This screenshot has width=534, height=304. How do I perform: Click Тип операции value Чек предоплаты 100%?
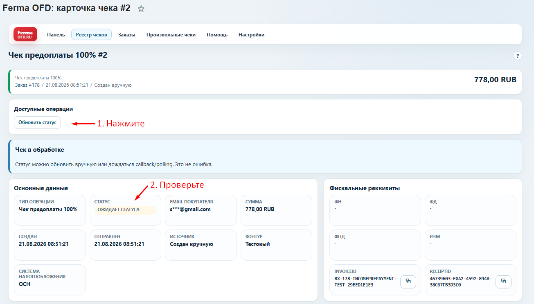click(48, 209)
